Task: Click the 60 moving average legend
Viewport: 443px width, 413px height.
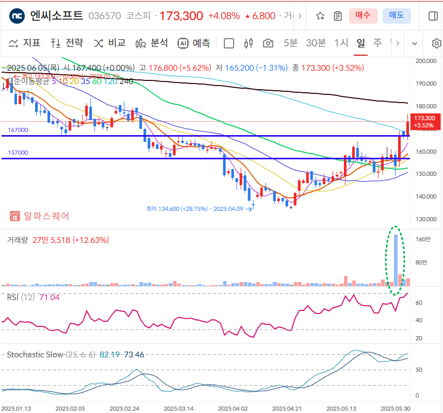Action: pyautogui.click(x=97, y=81)
